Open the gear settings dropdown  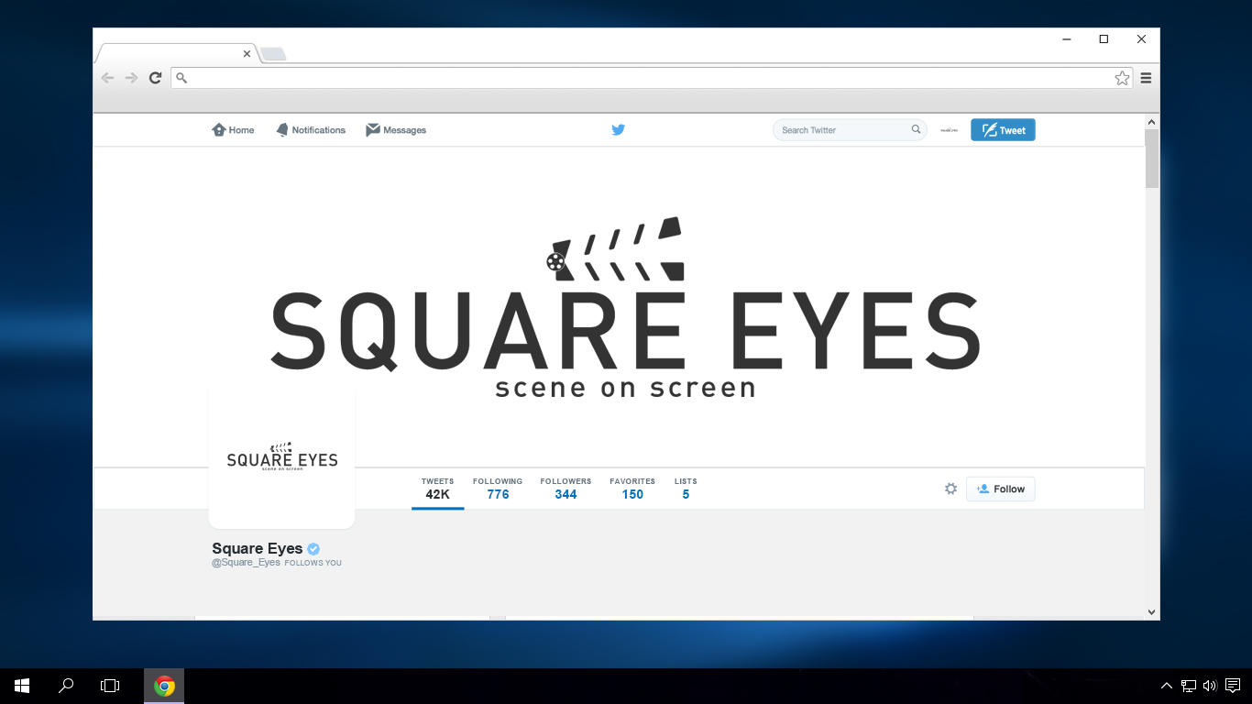click(950, 489)
